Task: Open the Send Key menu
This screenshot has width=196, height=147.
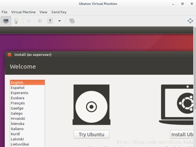Action: [x=59, y=12]
